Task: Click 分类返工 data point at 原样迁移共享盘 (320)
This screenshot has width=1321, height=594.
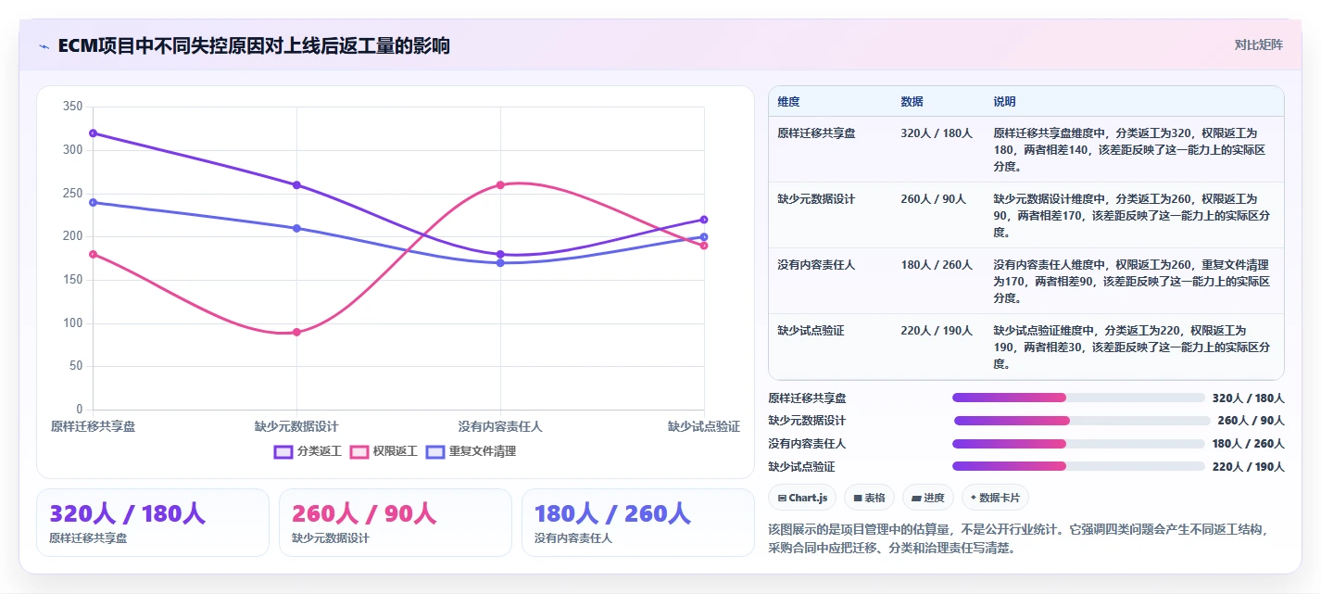Action: pyautogui.click(x=93, y=133)
